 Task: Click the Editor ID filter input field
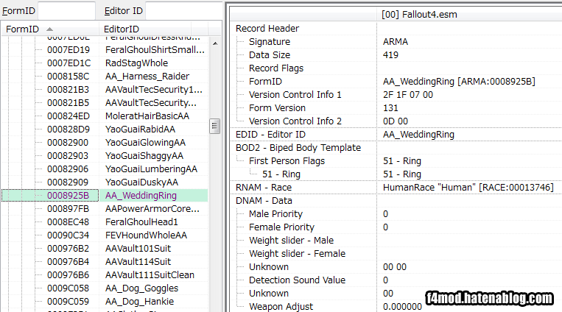click(x=183, y=11)
